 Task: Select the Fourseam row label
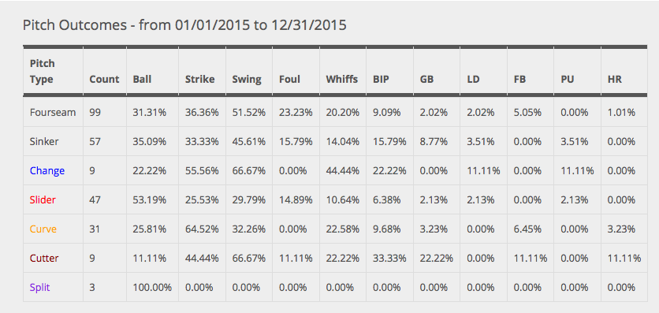tap(53, 113)
